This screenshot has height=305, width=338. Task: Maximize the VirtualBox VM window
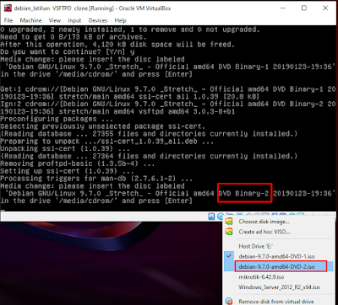pos(304,8)
